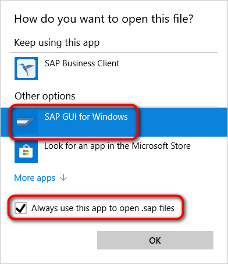The width and height of the screenshot is (228, 264).
Task: Click blank area right of Microsoft Store option
Action: point(205,151)
